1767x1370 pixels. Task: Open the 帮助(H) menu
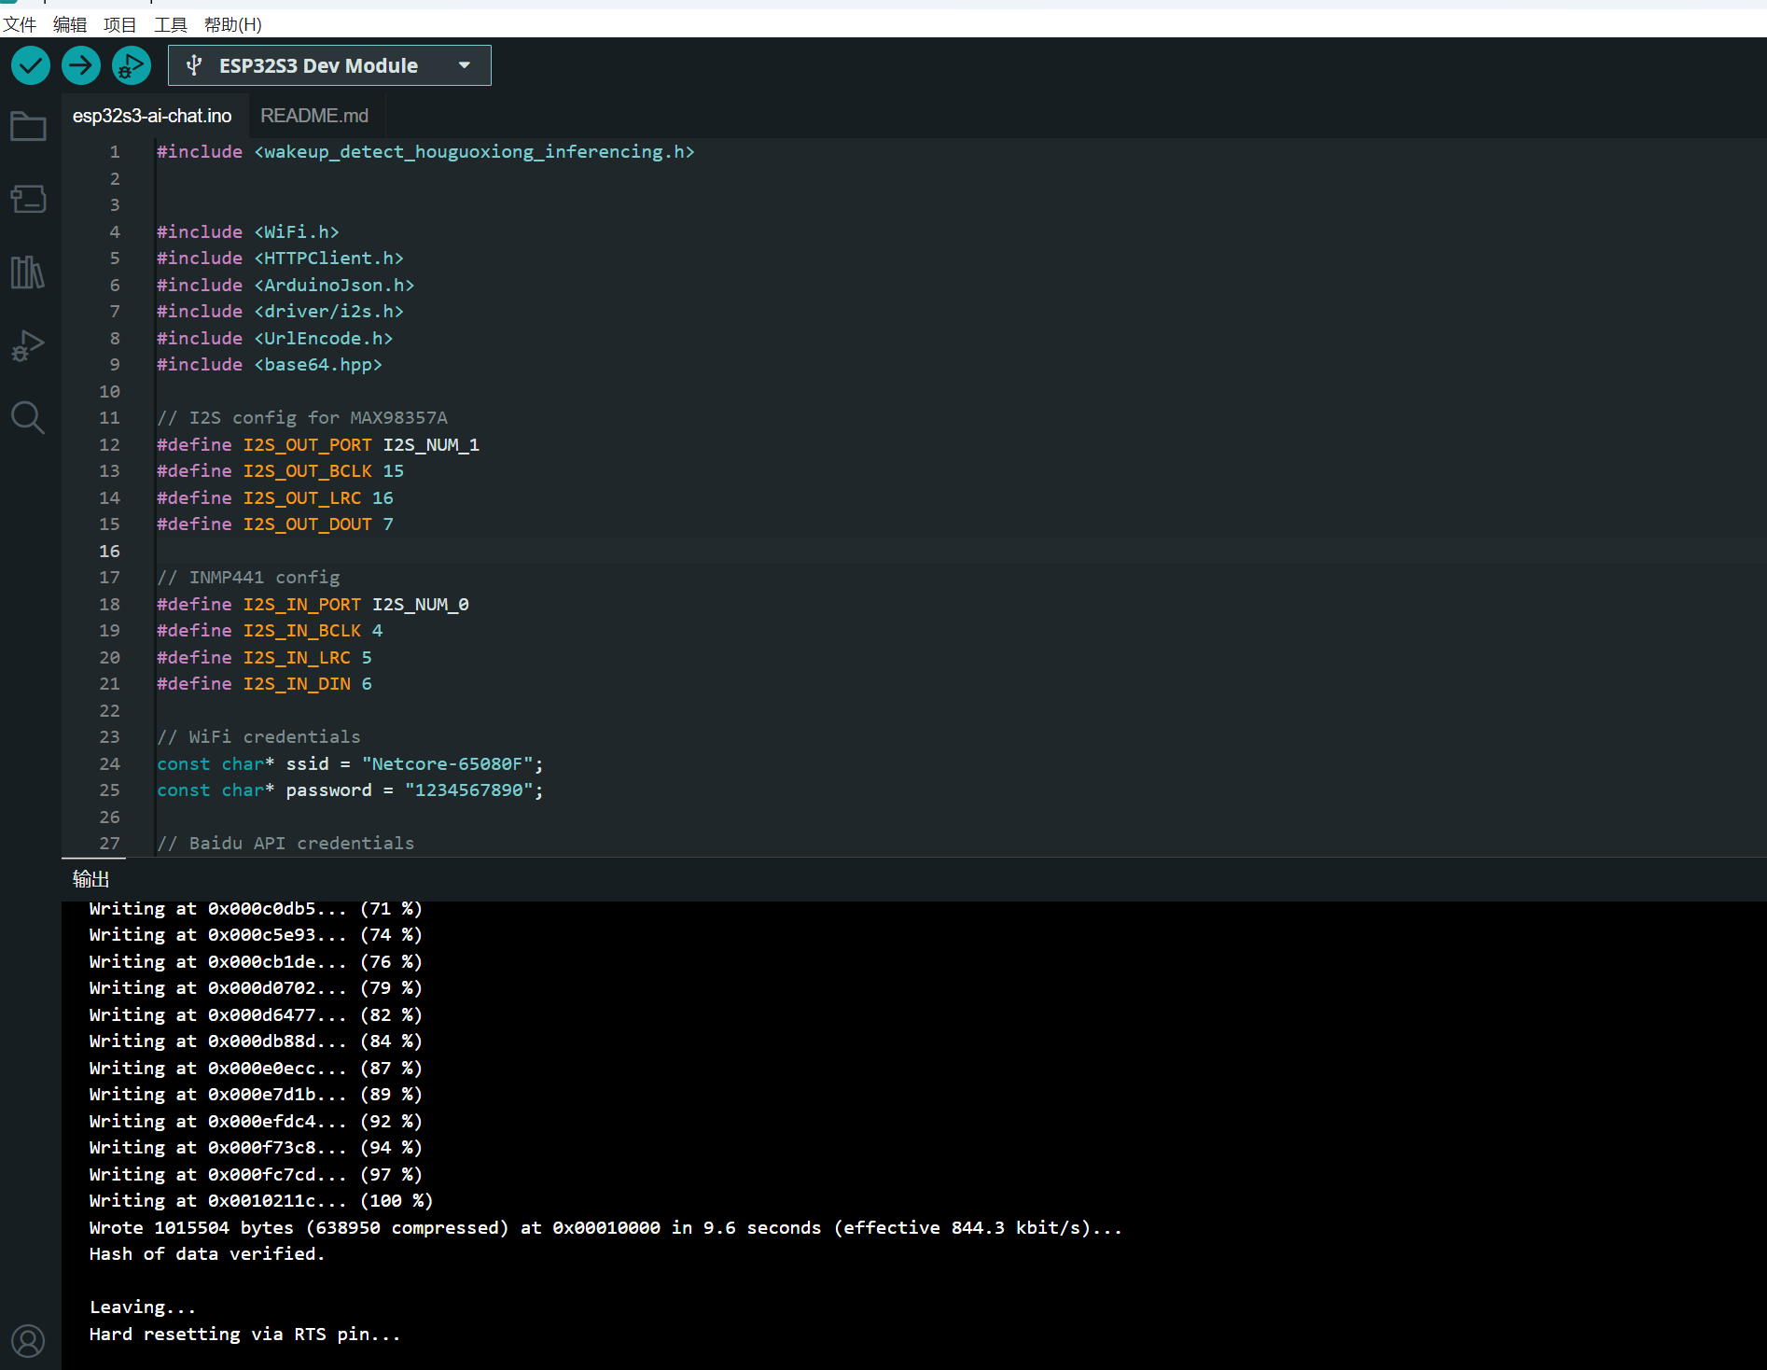click(x=233, y=24)
